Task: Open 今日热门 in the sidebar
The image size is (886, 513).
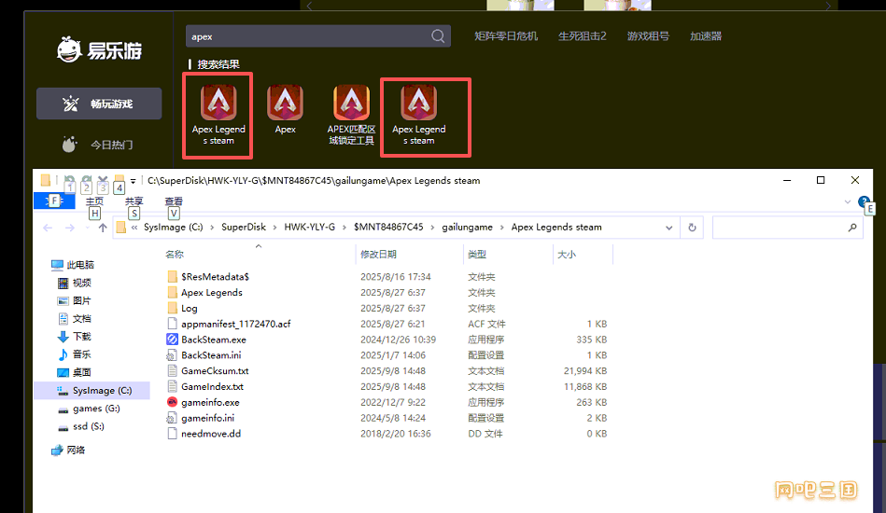Action: click(99, 145)
